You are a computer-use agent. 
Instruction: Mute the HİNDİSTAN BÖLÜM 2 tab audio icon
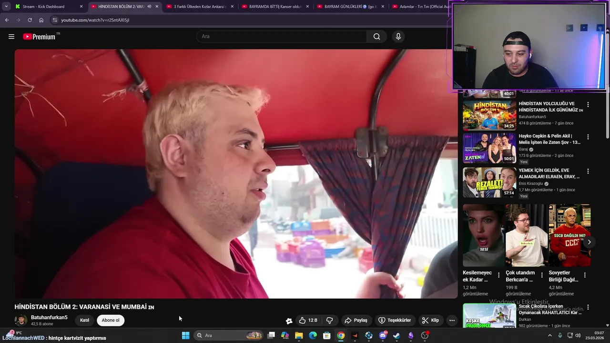pos(149,7)
